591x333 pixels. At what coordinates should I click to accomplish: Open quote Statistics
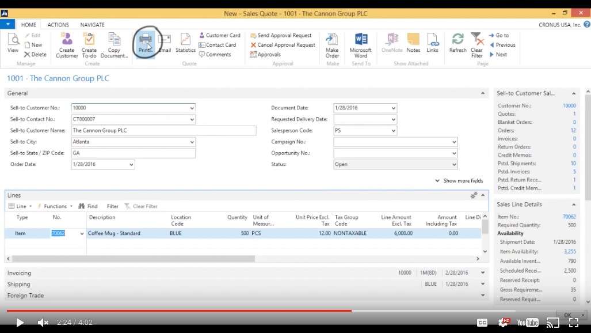click(x=185, y=43)
